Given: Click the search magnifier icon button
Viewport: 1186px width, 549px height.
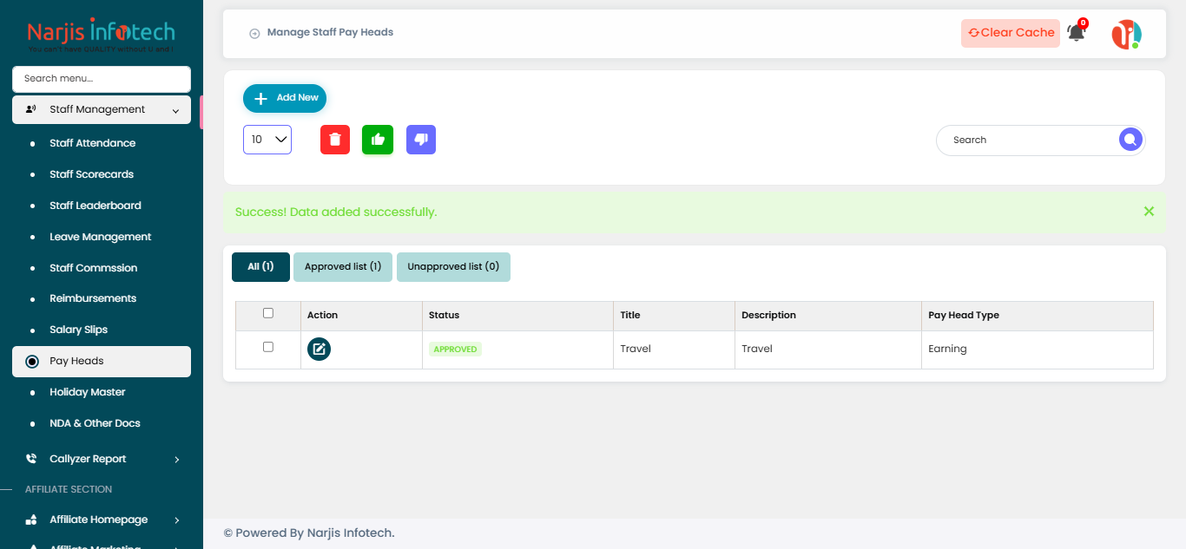Looking at the screenshot, I should tap(1130, 139).
